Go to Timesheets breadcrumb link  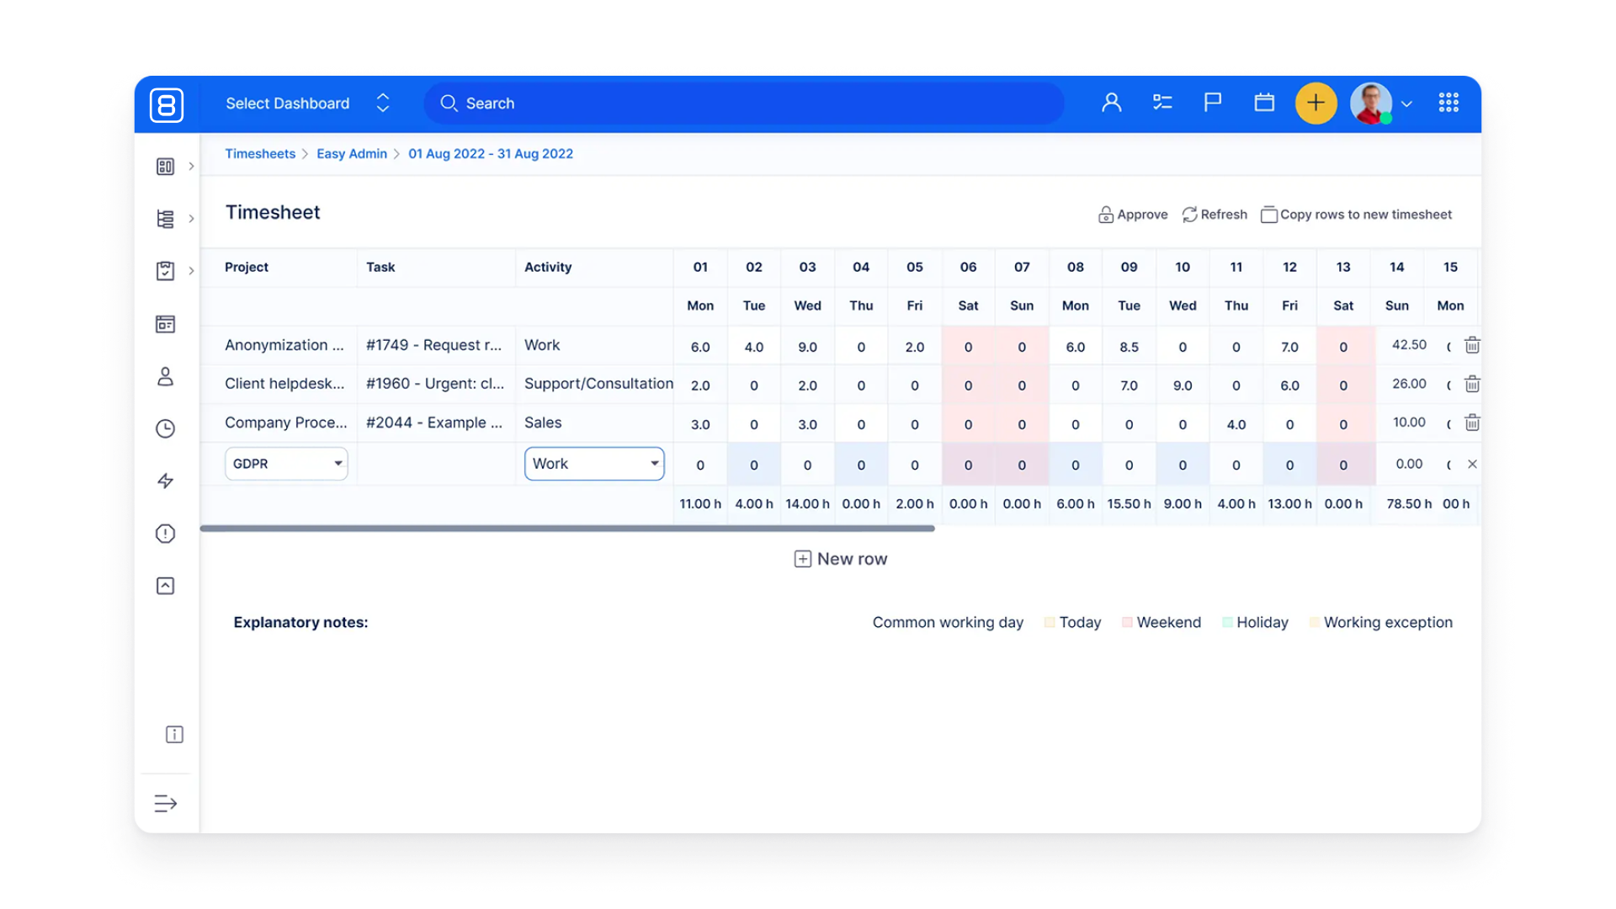[260, 154]
